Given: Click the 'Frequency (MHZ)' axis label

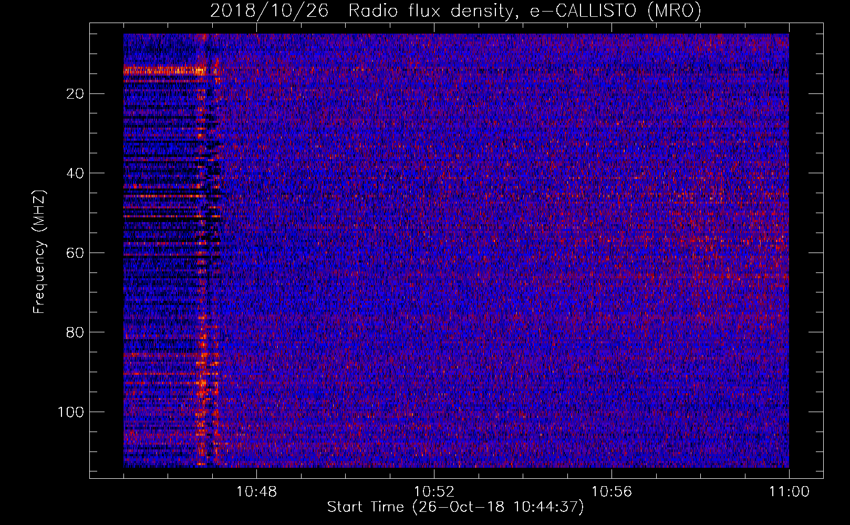Looking at the screenshot, I should point(39,251).
